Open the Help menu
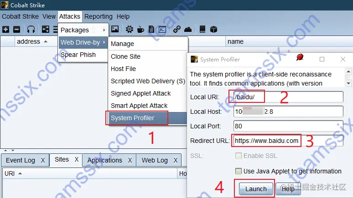The image size is (353, 198). tap(123, 16)
